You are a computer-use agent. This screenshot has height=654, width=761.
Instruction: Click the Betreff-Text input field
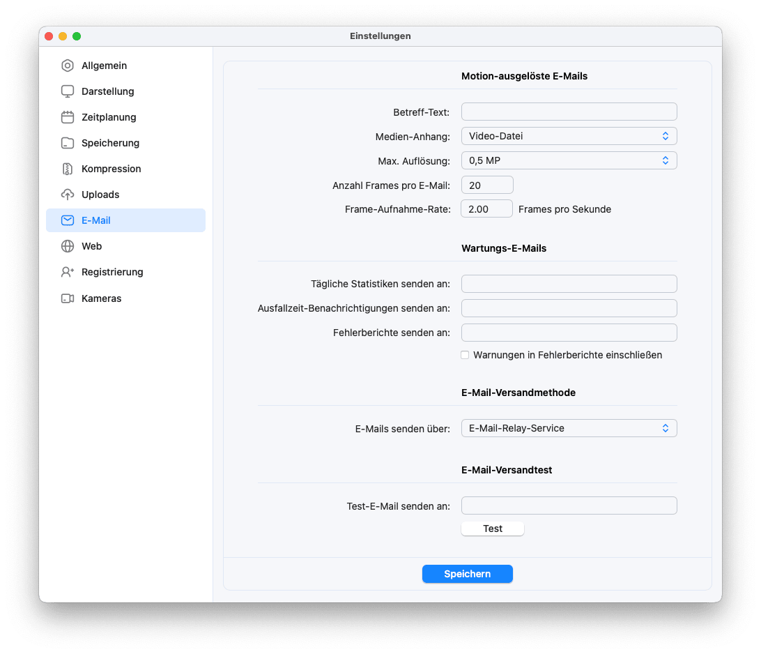pos(569,112)
